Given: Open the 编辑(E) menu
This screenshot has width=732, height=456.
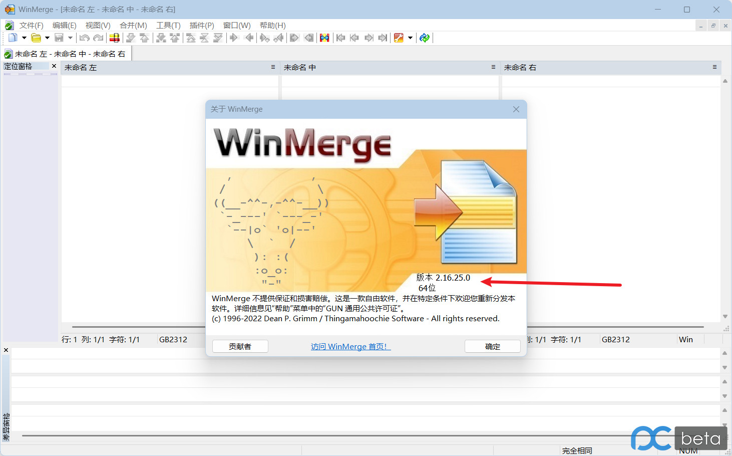Looking at the screenshot, I should pyautogui.click(x=64, y=25).
